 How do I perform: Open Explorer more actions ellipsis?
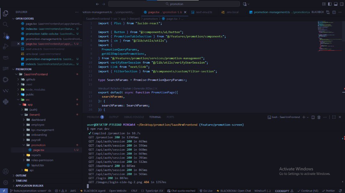(x=77, y=12)
